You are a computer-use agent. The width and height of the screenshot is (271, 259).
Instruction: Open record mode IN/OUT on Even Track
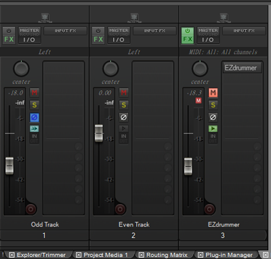pos(124,138)
